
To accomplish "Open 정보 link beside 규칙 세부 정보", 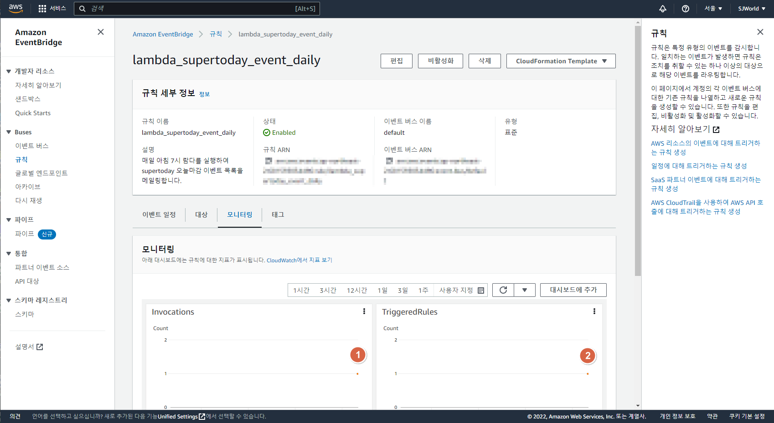I will [x=204, y=94].
